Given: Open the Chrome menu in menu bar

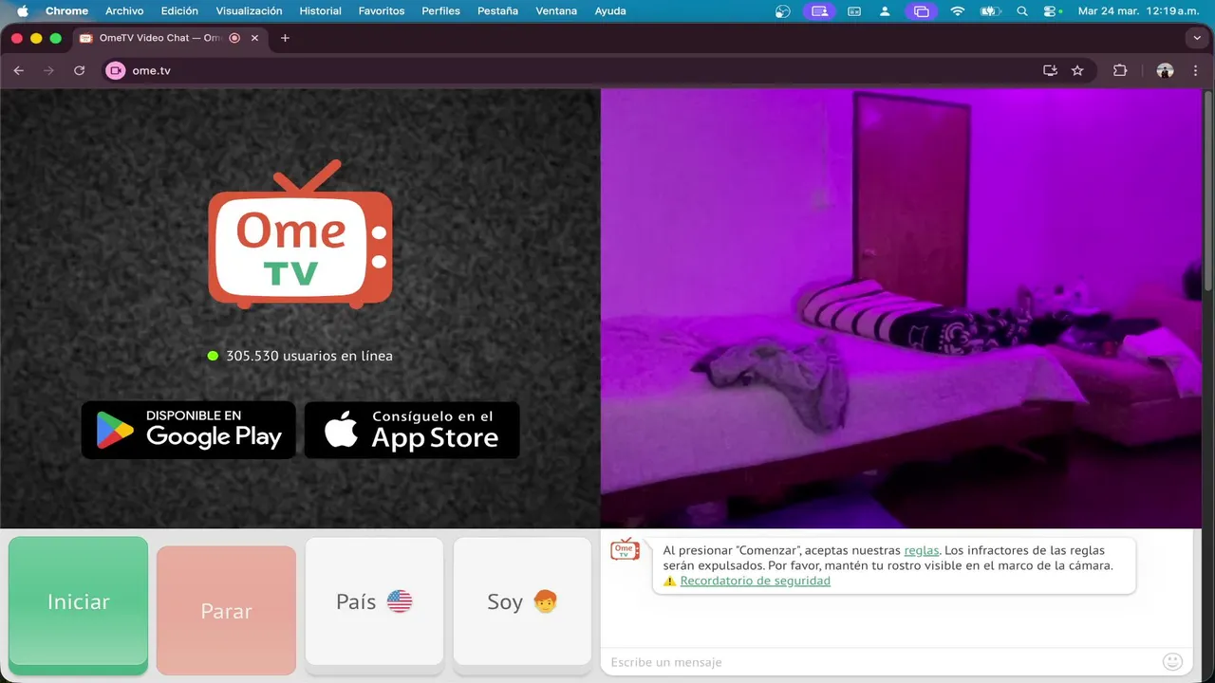Looking at the screenshot, I should pos(66,11).
